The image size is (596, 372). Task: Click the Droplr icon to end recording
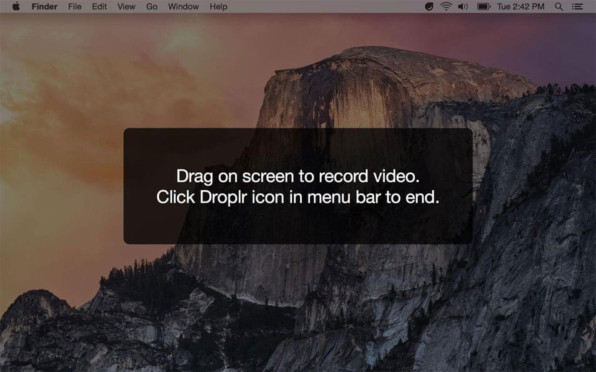coord(429,6)
